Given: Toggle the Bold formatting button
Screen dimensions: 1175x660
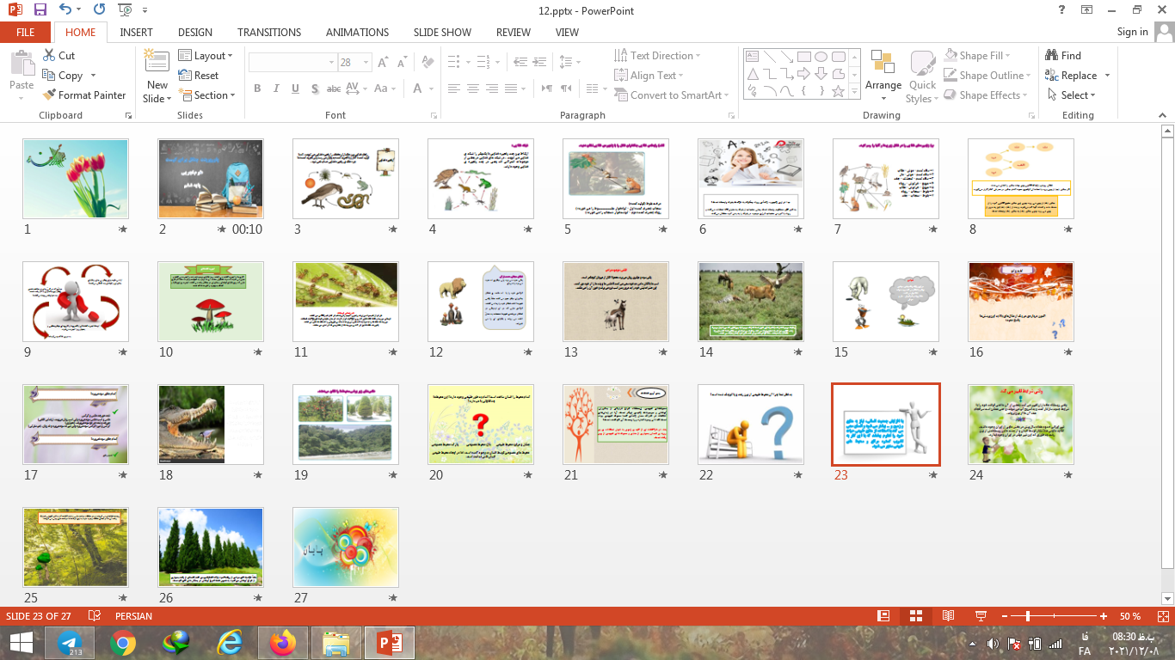Looking at the screenshot, I should click(x=257, y=89).
